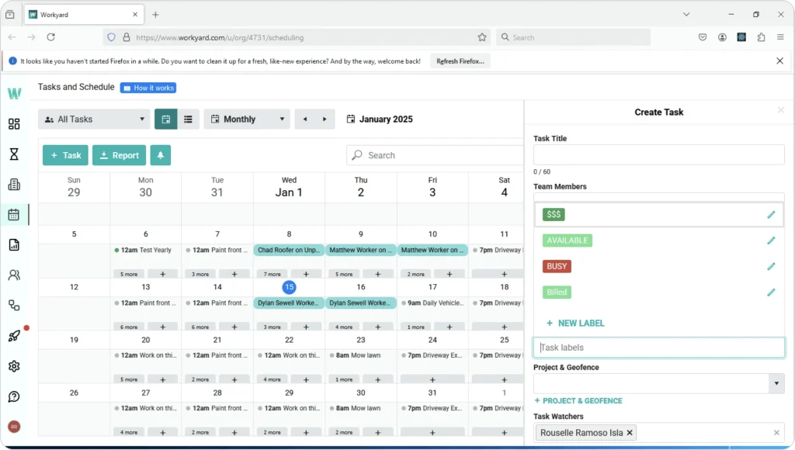Open the dashboard grid icon in sidebar
This screenshot has height=450, width=795.
click(x=14, y=124)
